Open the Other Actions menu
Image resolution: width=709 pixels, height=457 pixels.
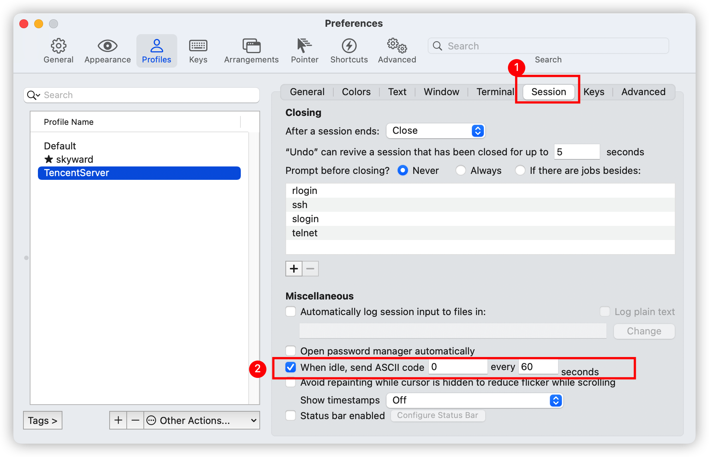click(201, 420)
